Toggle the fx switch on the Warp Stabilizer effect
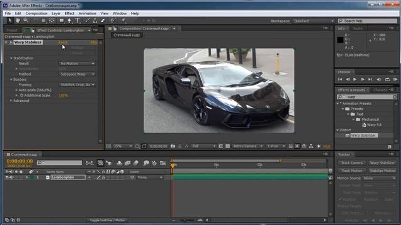Viewport: 401px width, 225px height. click(11, 42)
